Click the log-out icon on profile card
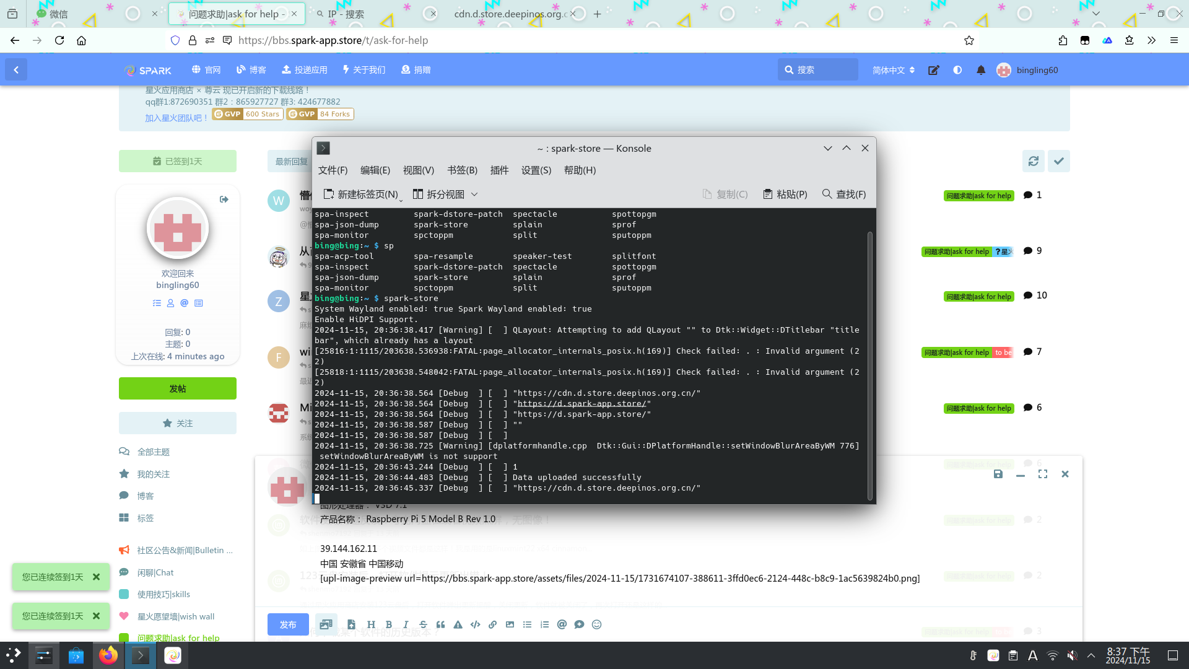The height and width of the screenshot is (669, 1189). (224, 199)
